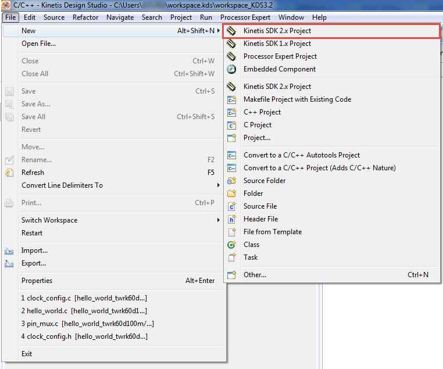This screenshot has height=369, width=443.
Task: Open the Run menu
Action: pos(206,17)
